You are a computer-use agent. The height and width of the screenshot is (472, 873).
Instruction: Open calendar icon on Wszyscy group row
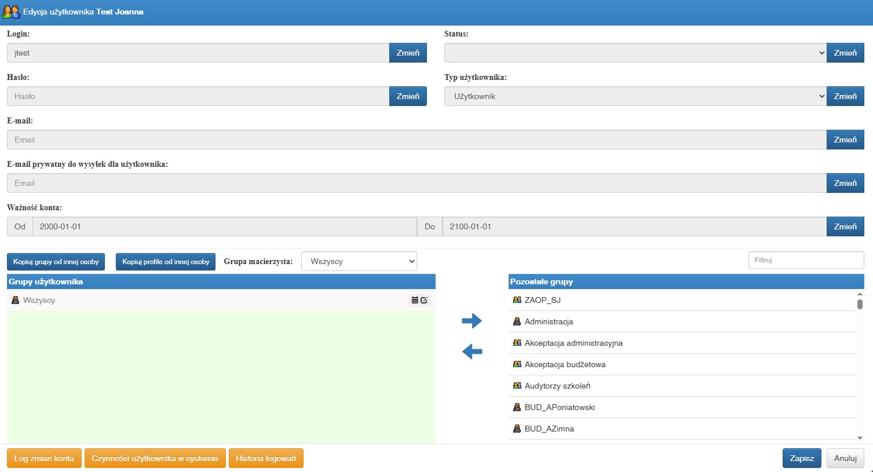[415, 300]
